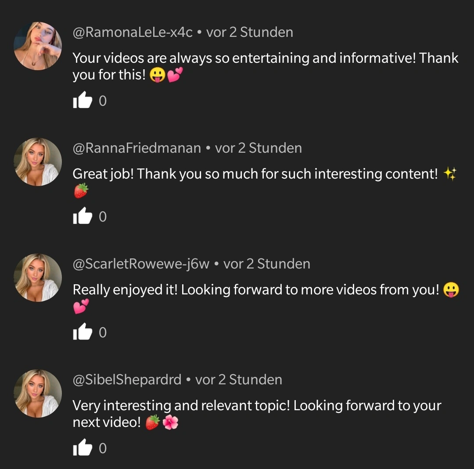
Task: Like the comment by @RannaFriedmanan
Action: point(82,216)
